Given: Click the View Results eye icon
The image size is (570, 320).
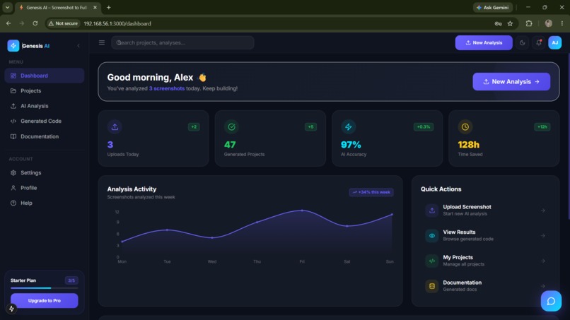Looking at the screenshot, I should click(432, 236).
